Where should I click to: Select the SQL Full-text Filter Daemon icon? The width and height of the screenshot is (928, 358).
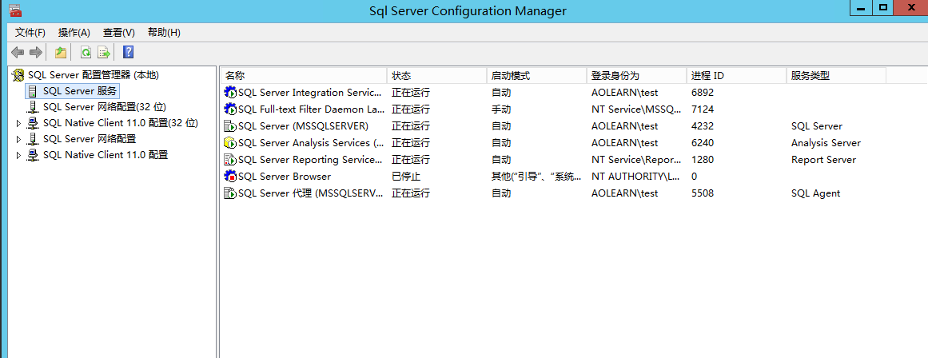pyautogui.click(x=231, y=109)
